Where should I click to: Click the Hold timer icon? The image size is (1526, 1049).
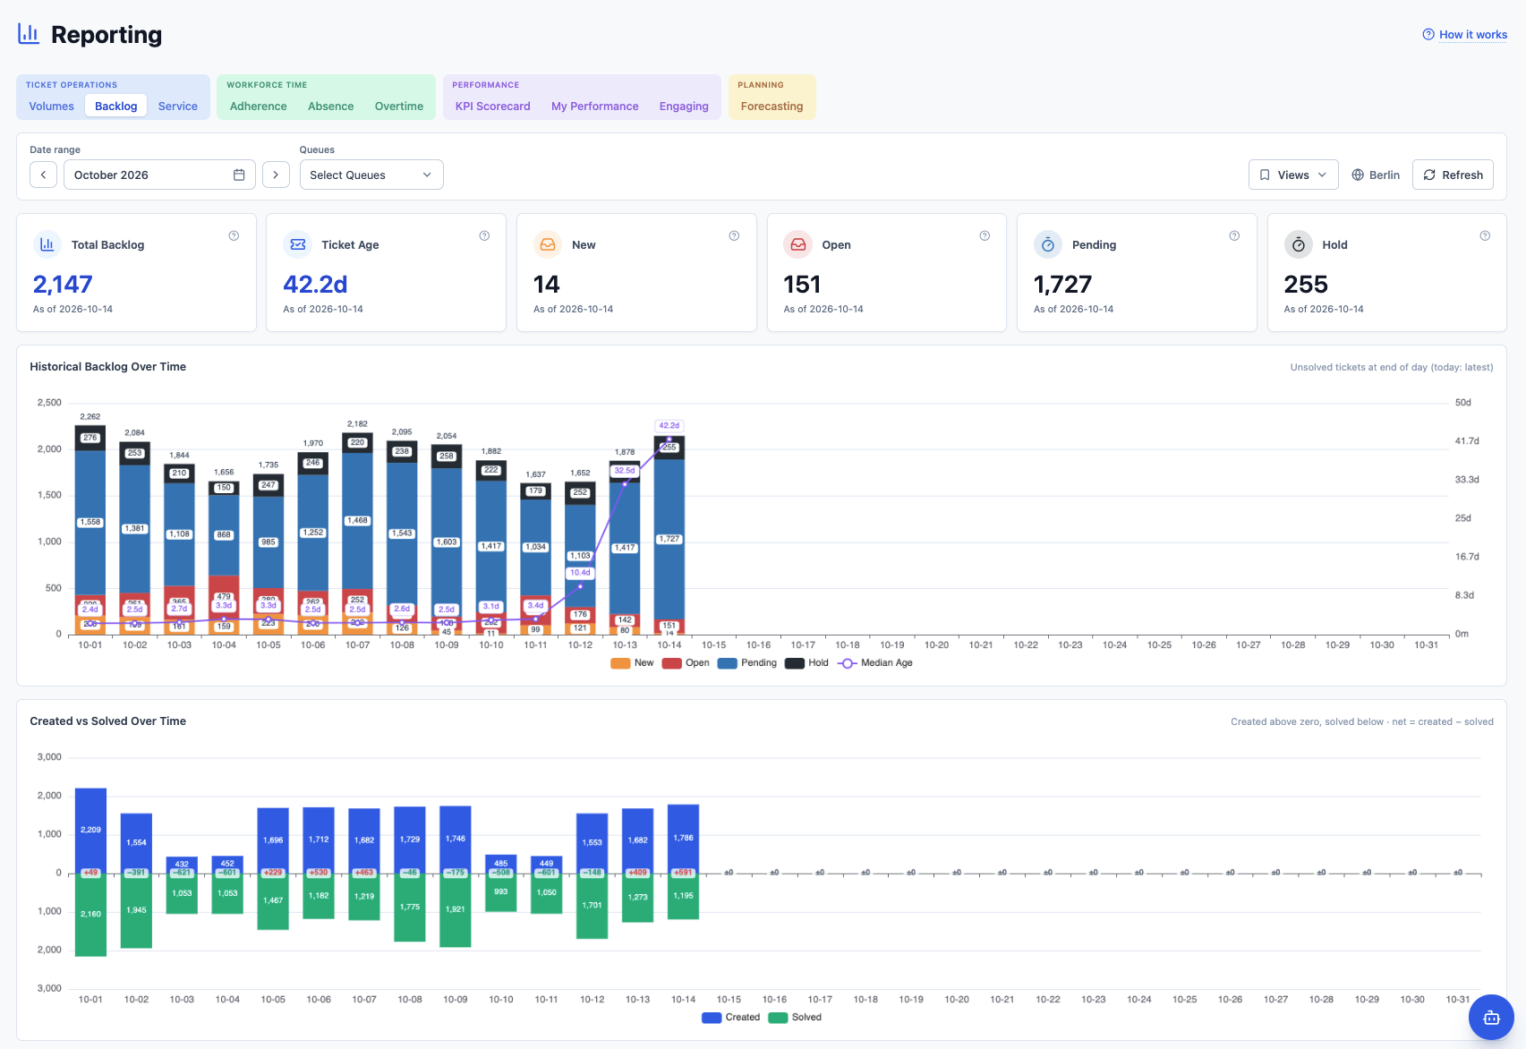coord(1299,244)
